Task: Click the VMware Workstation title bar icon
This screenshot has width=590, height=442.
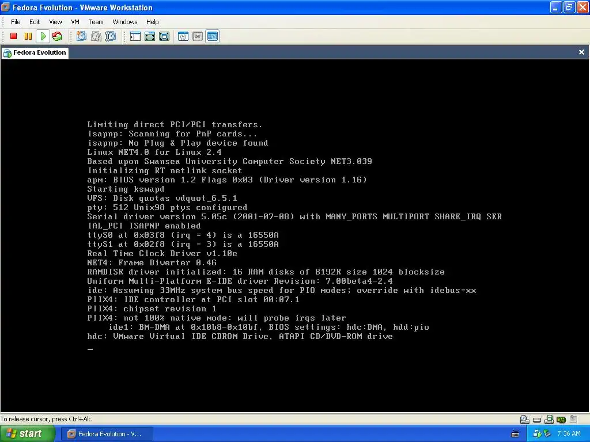Action: (6, 7)
